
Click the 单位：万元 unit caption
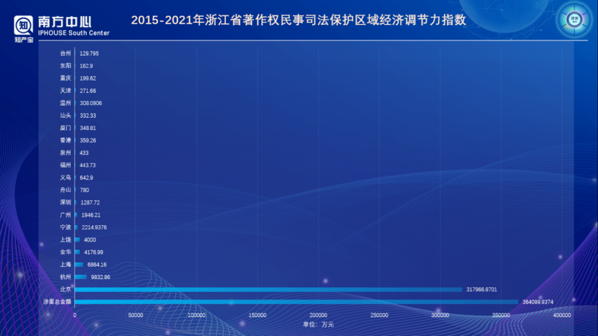[318, 324]
